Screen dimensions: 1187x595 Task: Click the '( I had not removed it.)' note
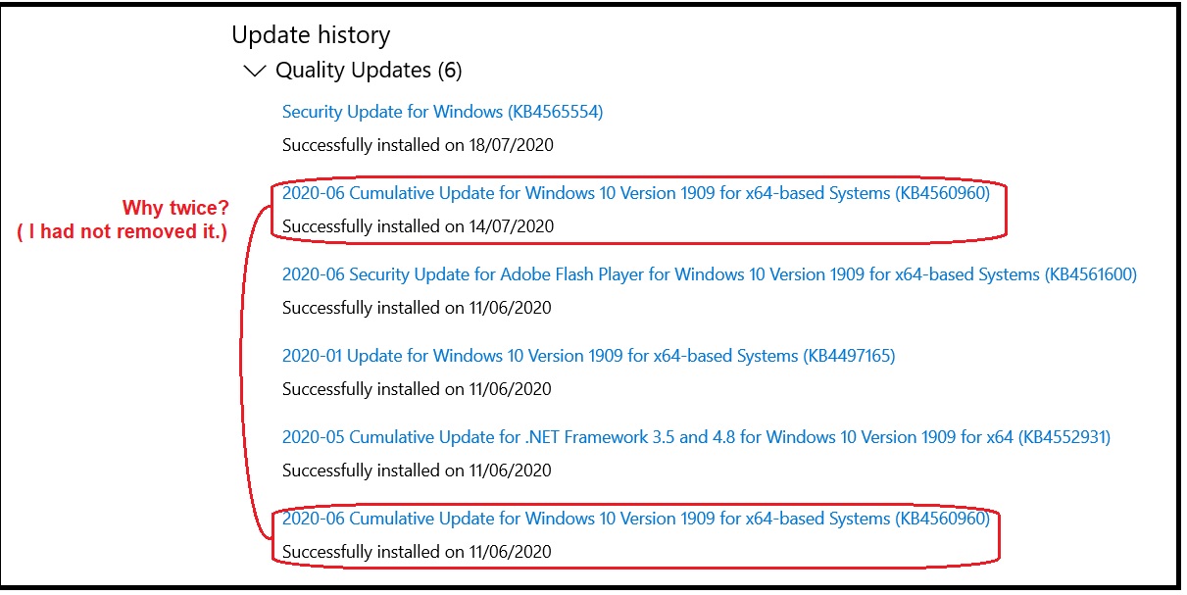123,232
